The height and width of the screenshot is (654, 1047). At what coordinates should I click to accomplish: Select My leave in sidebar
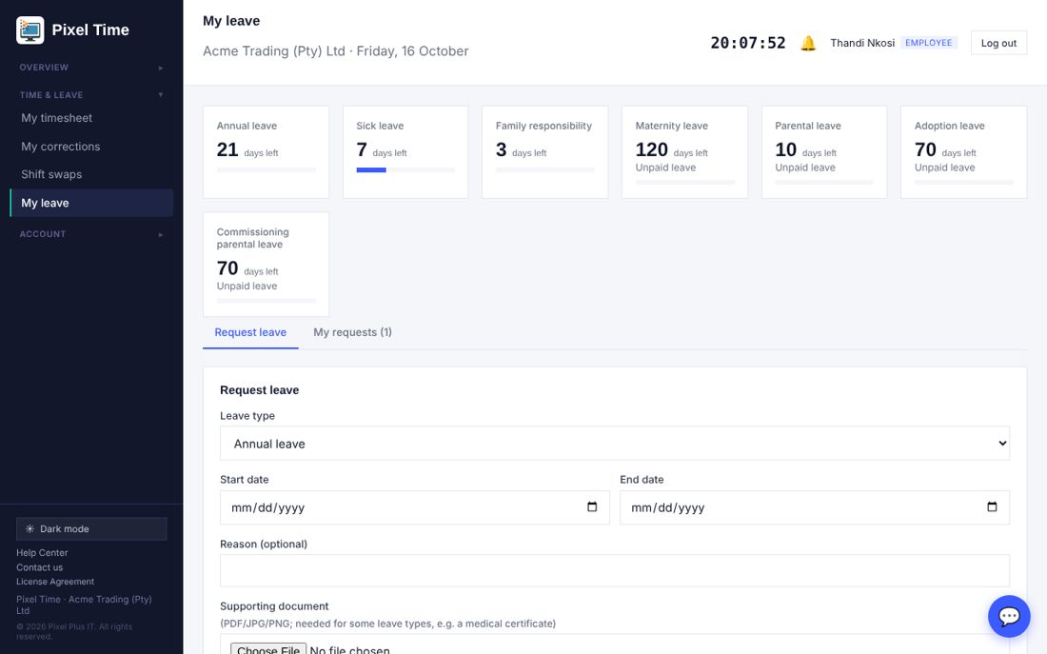tap(91, 203)
